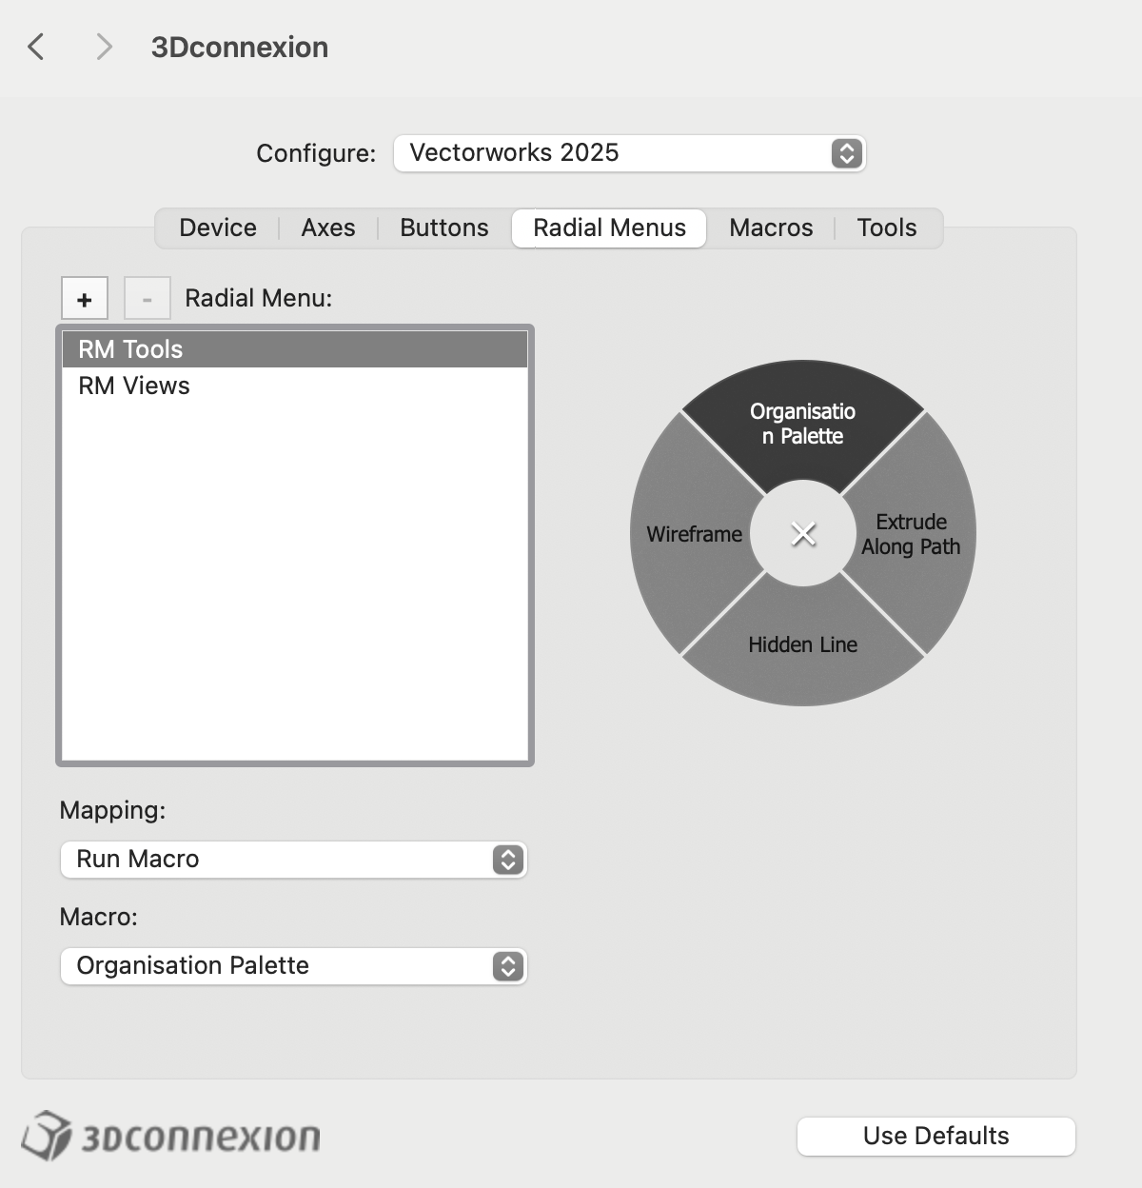Click the X center of the radial menu
This screenshot has height=1188, width=1142.
coord(803,534)
